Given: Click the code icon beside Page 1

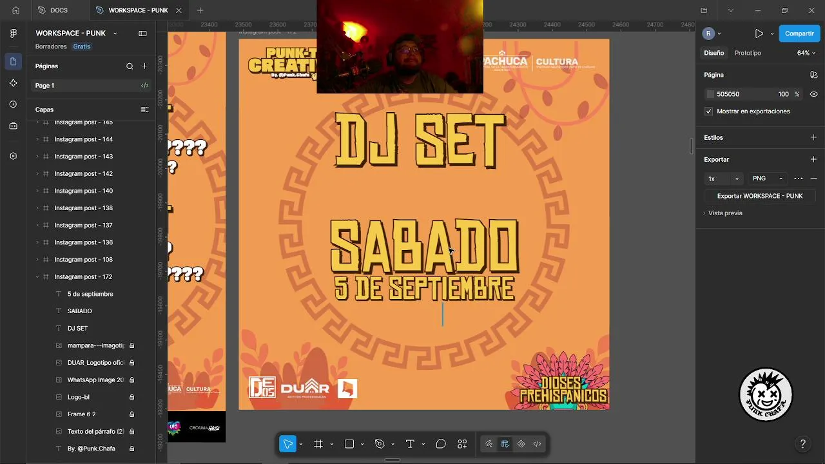Looking at the screenshot, I should click(144, 86).
